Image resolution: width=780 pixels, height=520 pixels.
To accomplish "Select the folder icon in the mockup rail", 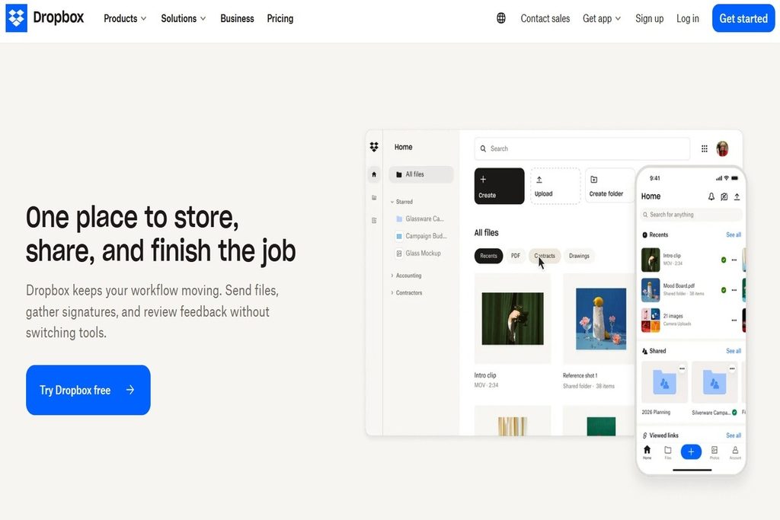I will coord(374,198).
